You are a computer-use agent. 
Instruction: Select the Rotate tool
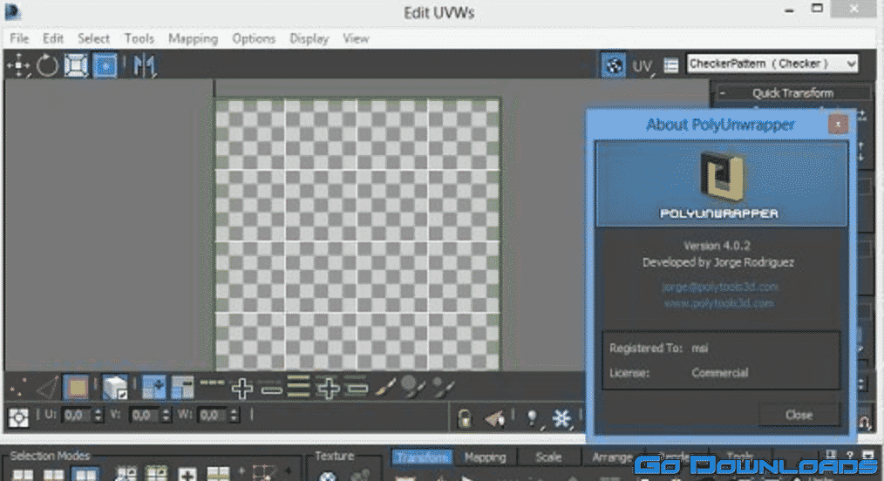47,65
